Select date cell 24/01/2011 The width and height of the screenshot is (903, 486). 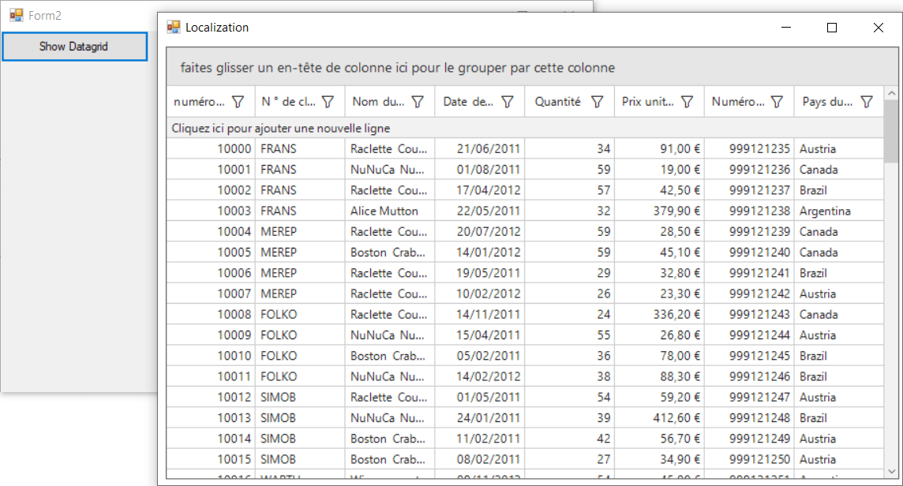pos(480,418)
